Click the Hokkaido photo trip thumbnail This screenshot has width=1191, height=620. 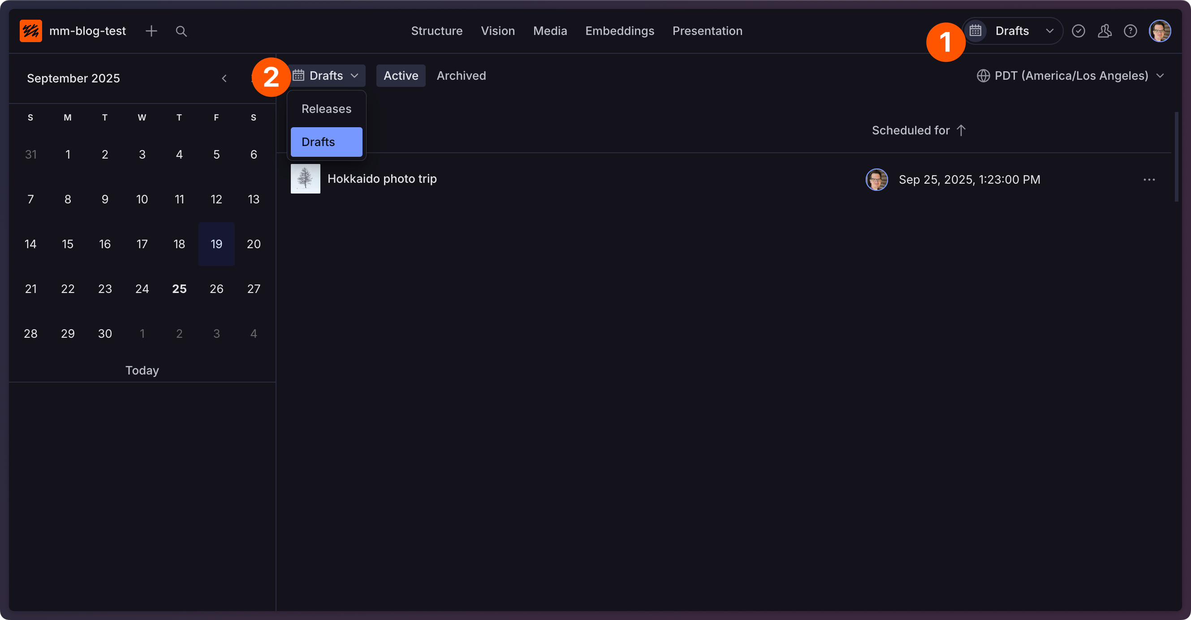[x=305, y=178]
